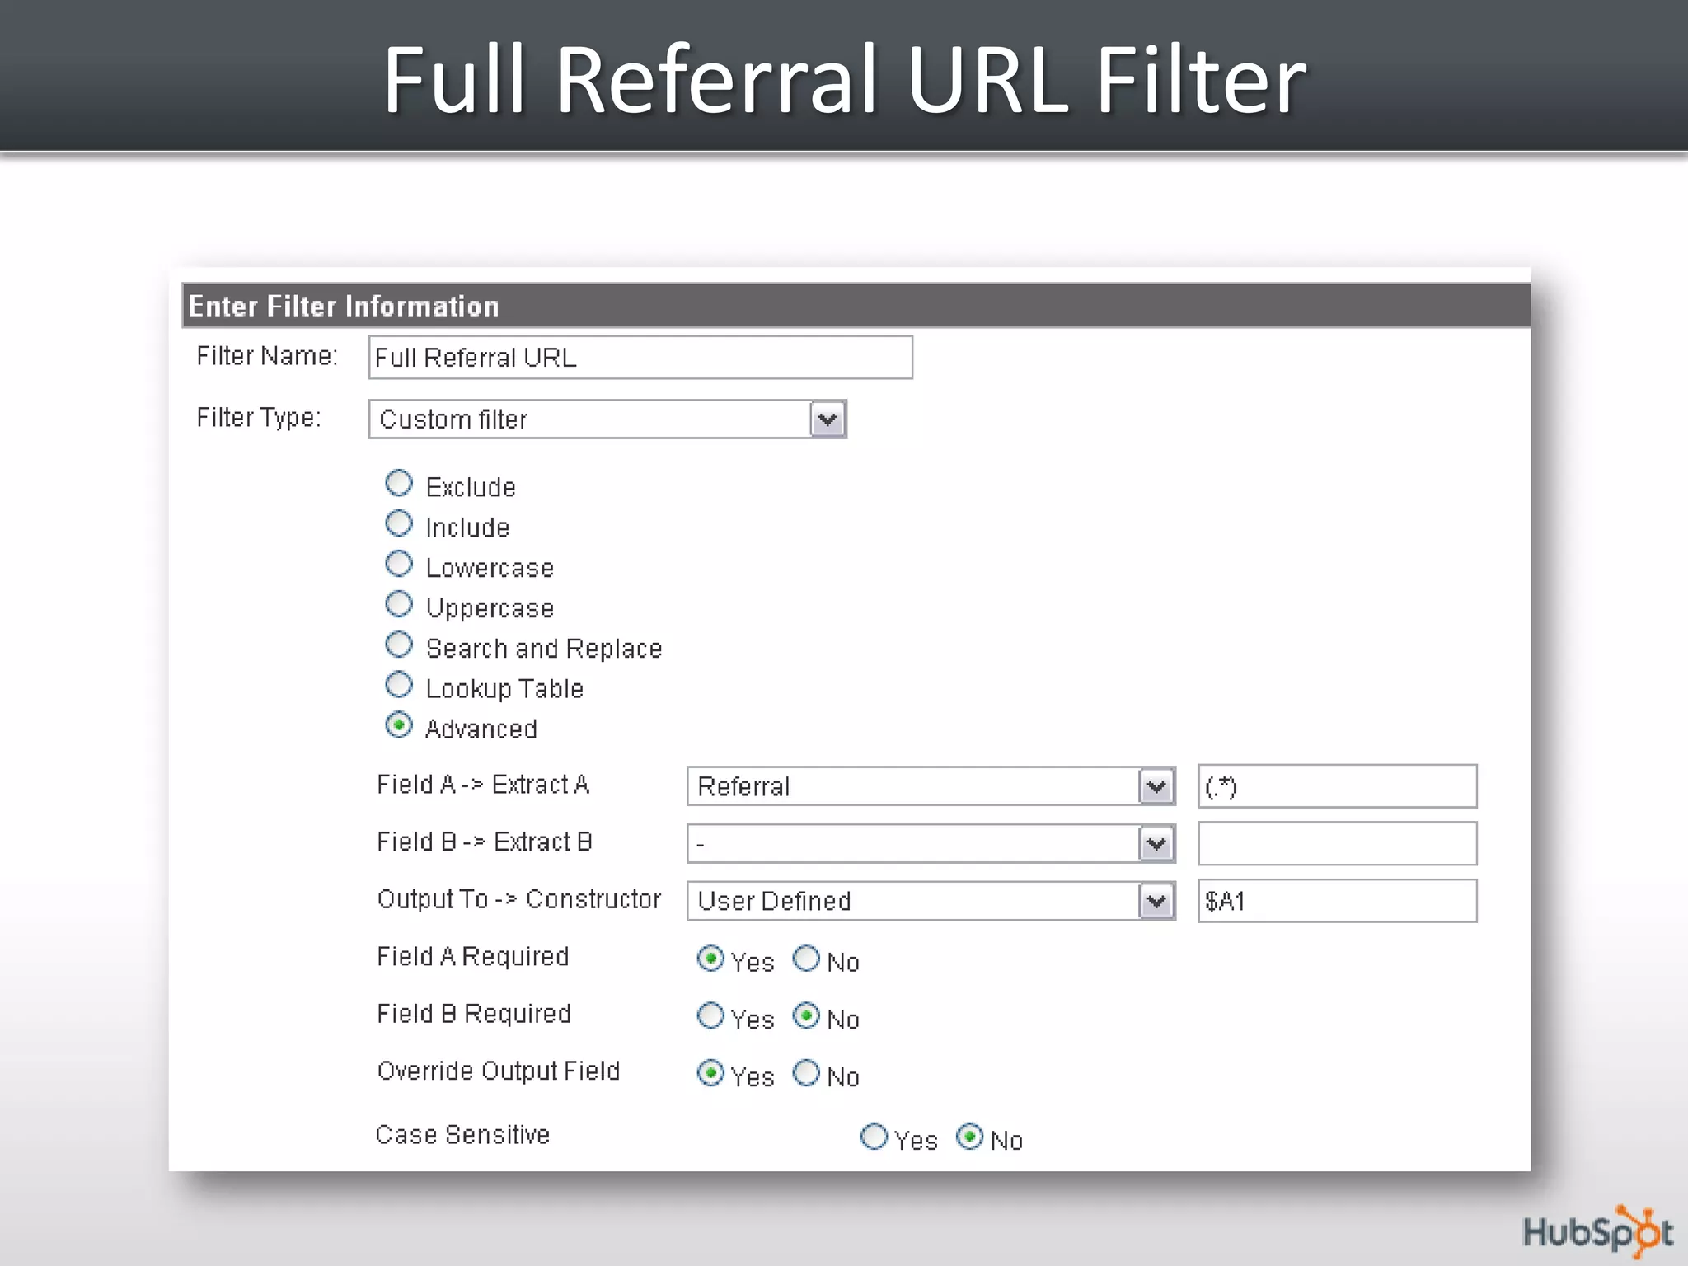The height and width of the screenshot is (1266, 1688).
Task: Expand the Field B dropdown
Action: click(x=1156, y=844)
